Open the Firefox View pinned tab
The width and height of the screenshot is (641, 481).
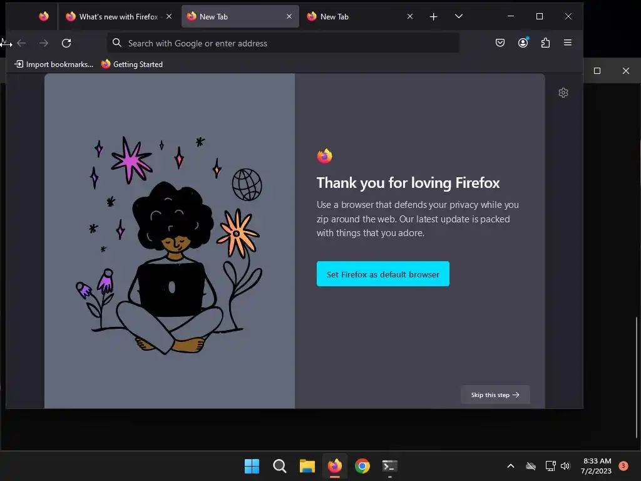(x=44, y=16)
